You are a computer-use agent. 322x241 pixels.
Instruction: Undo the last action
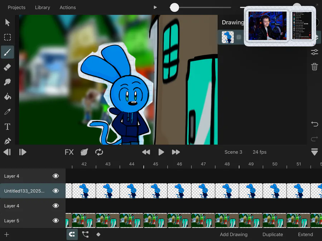314,124
